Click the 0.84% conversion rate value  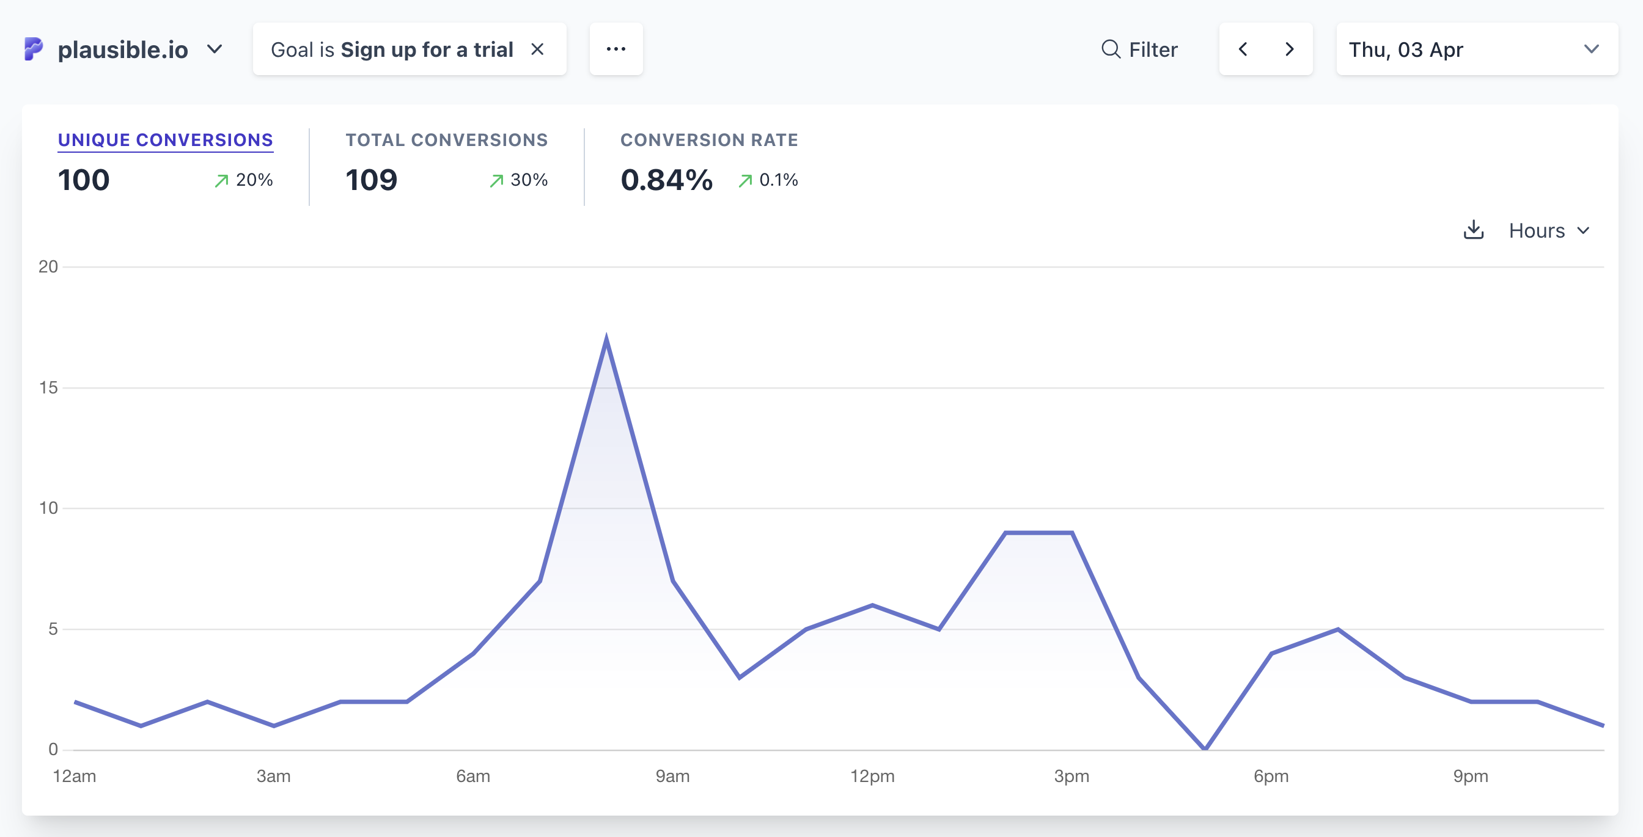tap(666, 180)
